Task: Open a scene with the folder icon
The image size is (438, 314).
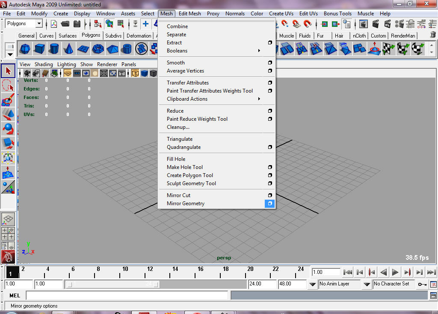Action: pyautogui.click(x=65, y=24)
